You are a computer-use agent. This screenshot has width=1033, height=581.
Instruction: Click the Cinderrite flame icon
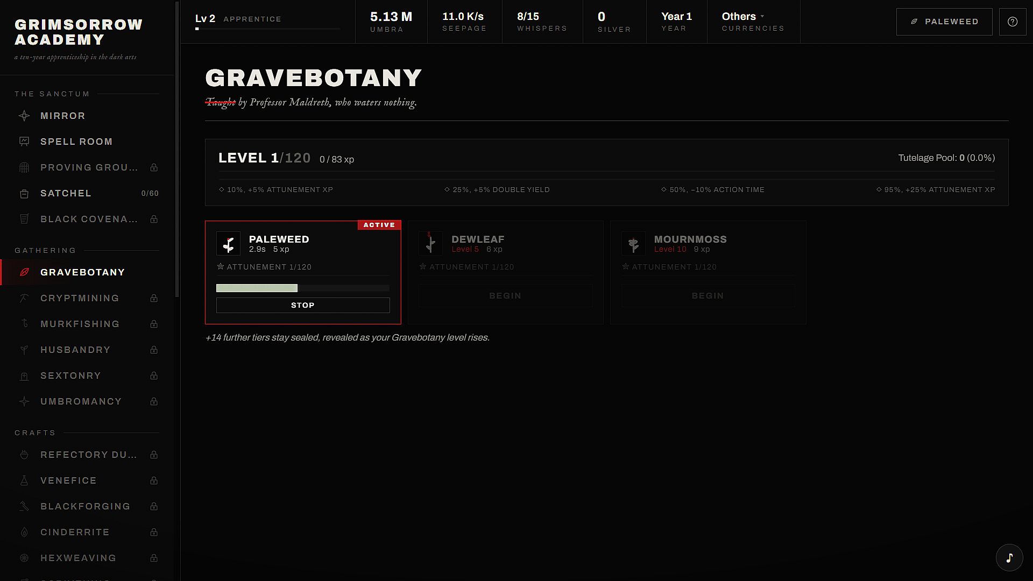click(24, 532)
